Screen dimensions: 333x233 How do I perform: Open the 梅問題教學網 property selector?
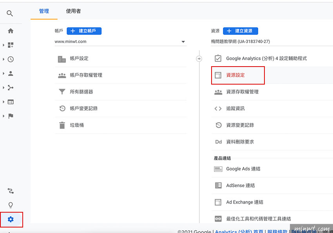[272, 42]
